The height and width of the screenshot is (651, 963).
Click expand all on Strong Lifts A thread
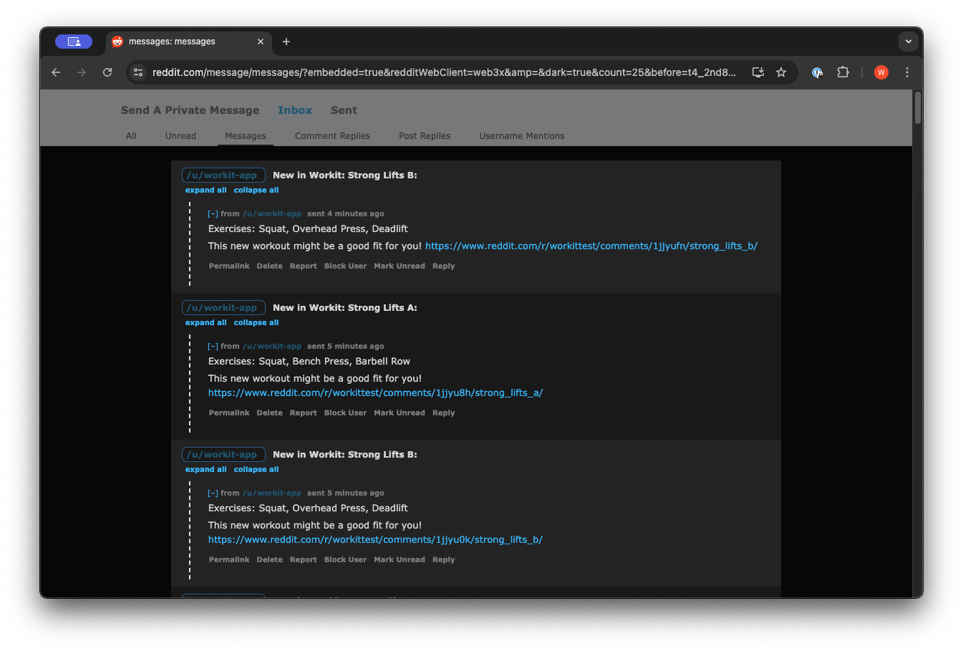tap(205, 323)
